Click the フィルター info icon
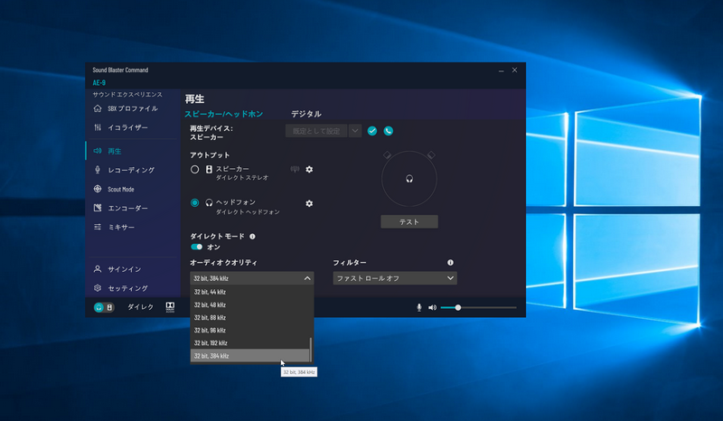Screen dimensions: 723x421 (x=450, y=262)
